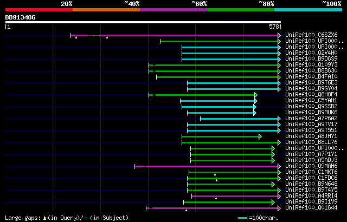Viewport: 347px width, 222px height.
Task: Open subject UniRef100_Q8H8F4 label
Action: pos(311,95)
